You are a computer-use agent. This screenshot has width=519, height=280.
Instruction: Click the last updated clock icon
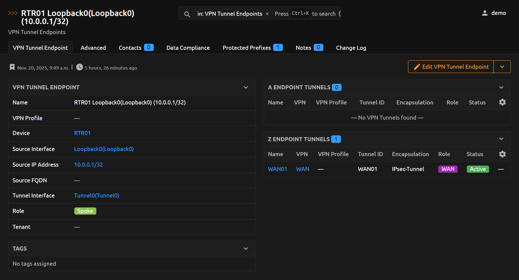click(x=79, y=67)
